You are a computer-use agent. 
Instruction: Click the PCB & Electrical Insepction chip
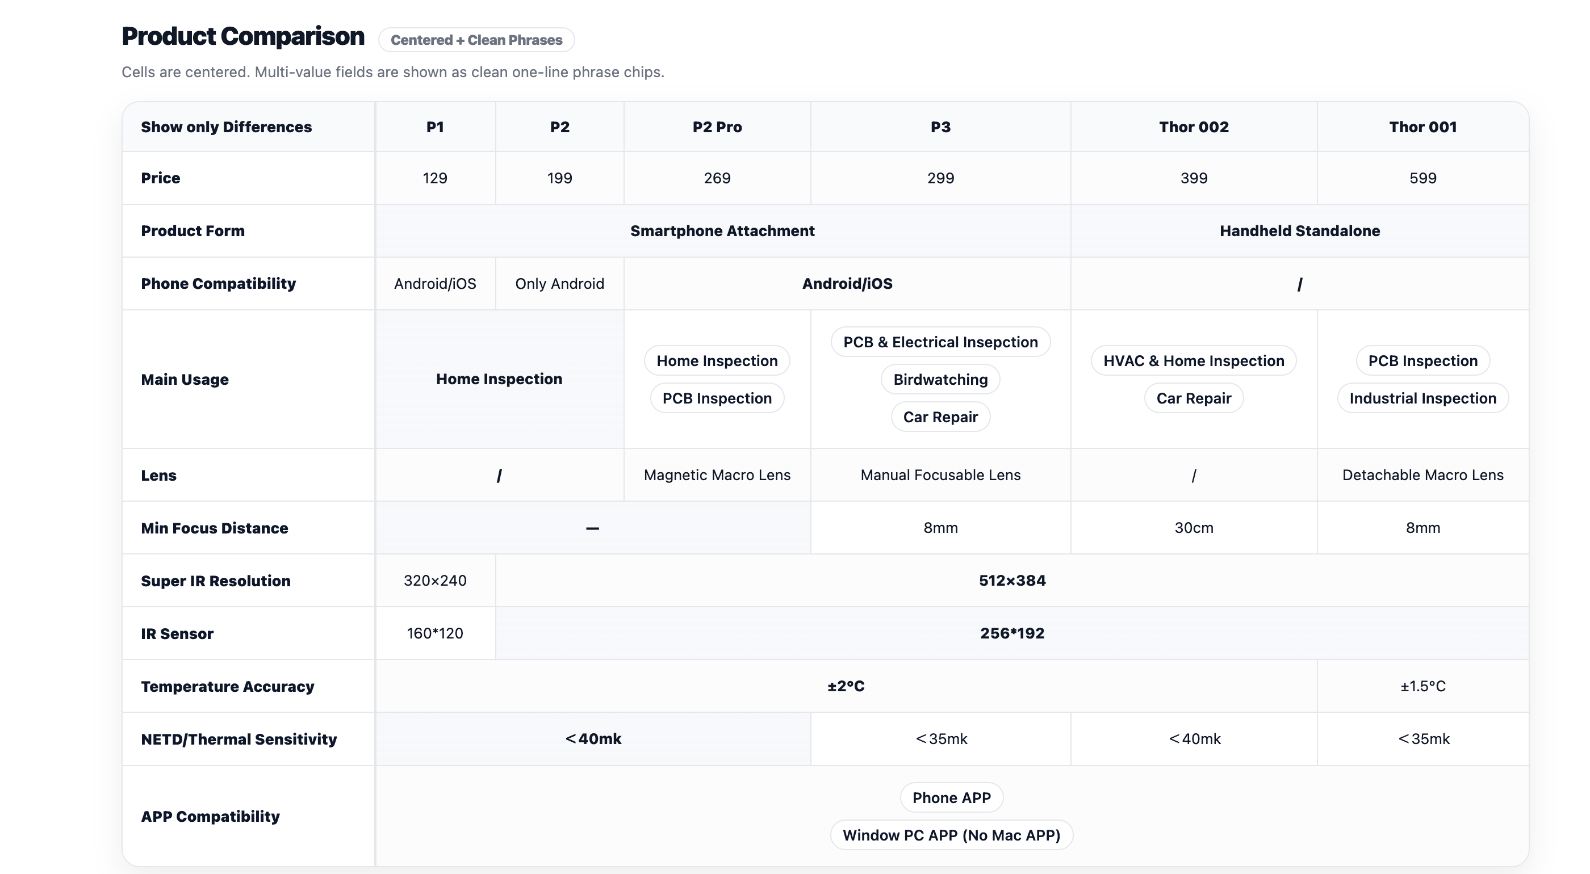(940, 342)
